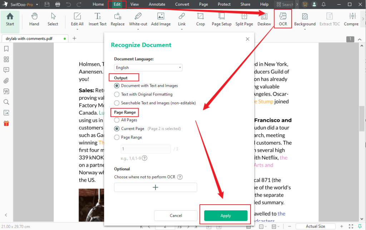Image resolution: width=366 pixels, height=230 pixels.
Task: Switch to the Convert ribbon tab
Action: (x=182, y=4)
